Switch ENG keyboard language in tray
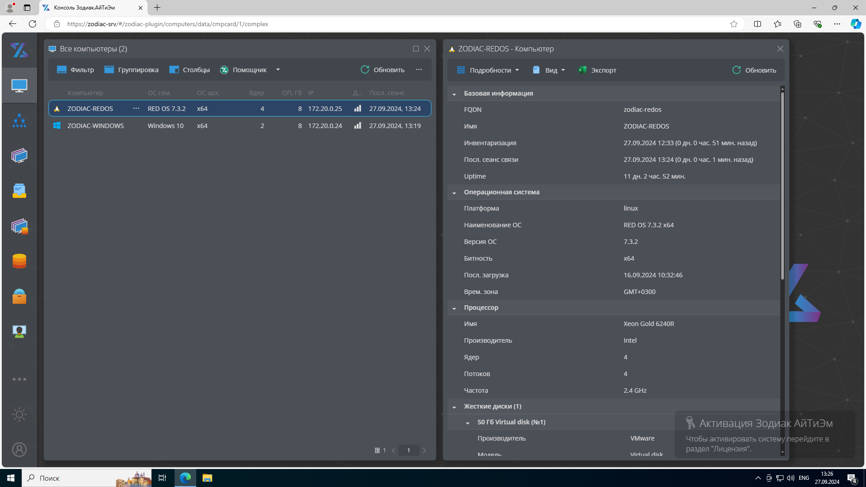 804,478
